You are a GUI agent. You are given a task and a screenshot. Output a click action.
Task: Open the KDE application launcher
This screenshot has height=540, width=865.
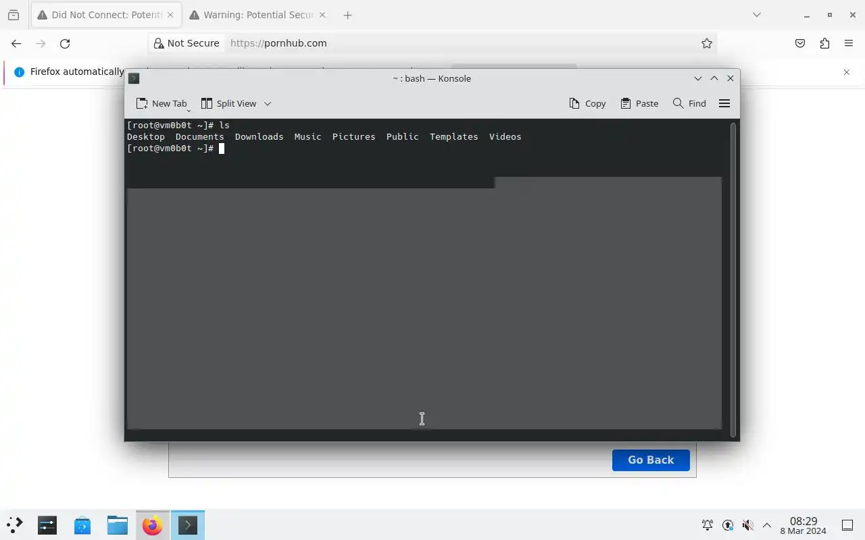[15, 525]
